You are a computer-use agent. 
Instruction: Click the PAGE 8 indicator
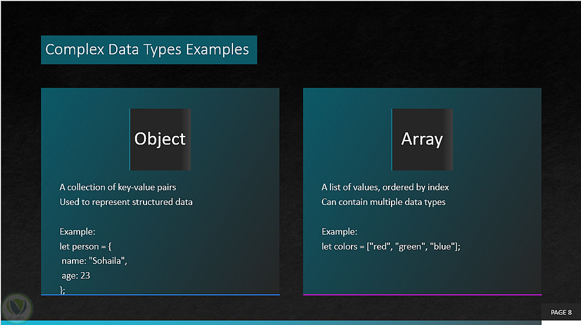(561, 312)
